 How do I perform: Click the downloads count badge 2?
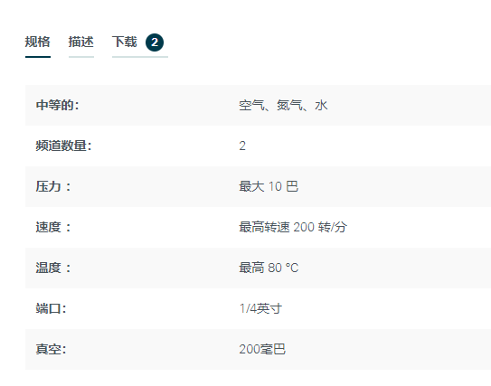tap(155, 42)
